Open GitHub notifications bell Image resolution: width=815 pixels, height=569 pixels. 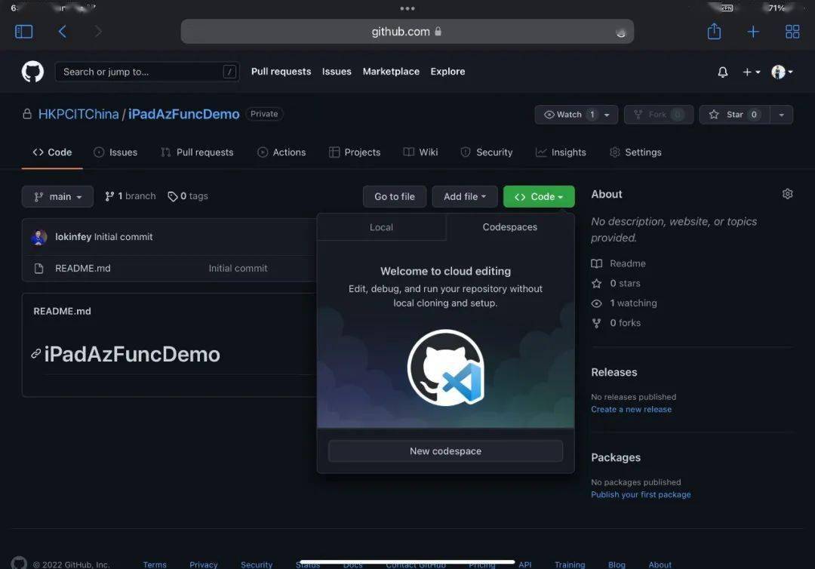coord(722,72)
